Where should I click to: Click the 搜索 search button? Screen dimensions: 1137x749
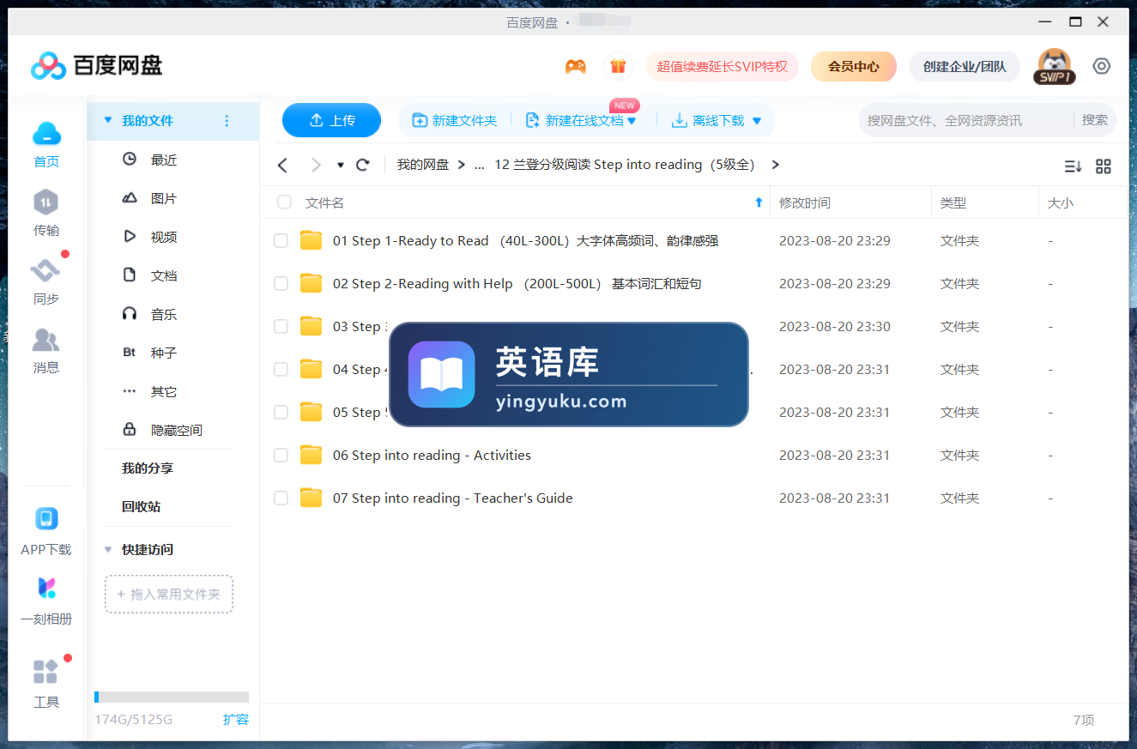click(1095, 120)
